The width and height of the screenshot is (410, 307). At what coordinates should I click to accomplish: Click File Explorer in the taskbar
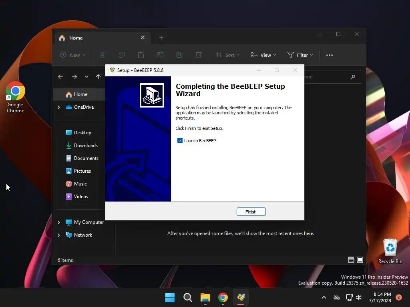pos(205,297)
